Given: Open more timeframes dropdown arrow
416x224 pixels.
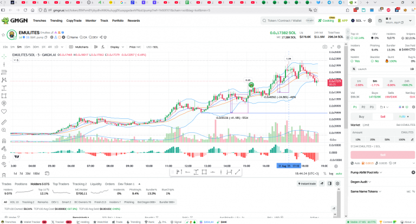Looking at the screenshot, I should pyautogui.click(x=62, y=47).
